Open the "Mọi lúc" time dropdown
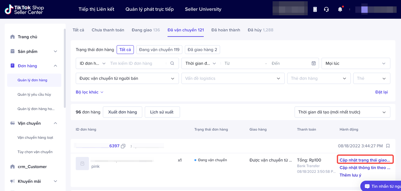Screen dimensions: 401x191 point(356,63)
